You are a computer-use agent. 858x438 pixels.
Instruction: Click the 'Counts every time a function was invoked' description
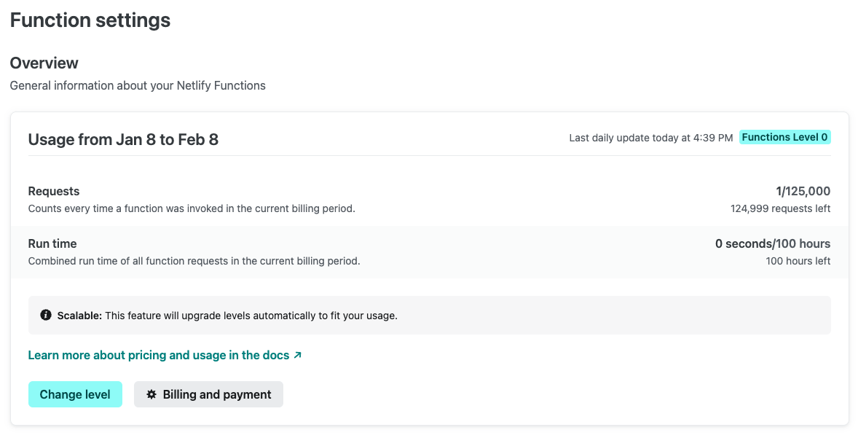(x=192, y=208)
